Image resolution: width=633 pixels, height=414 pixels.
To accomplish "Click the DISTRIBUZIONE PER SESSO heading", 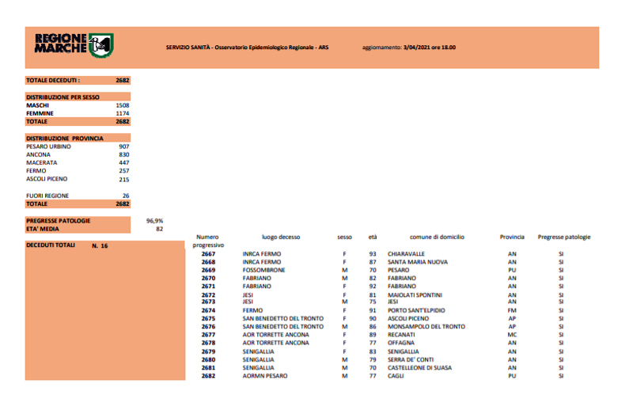I will [63, 97].
